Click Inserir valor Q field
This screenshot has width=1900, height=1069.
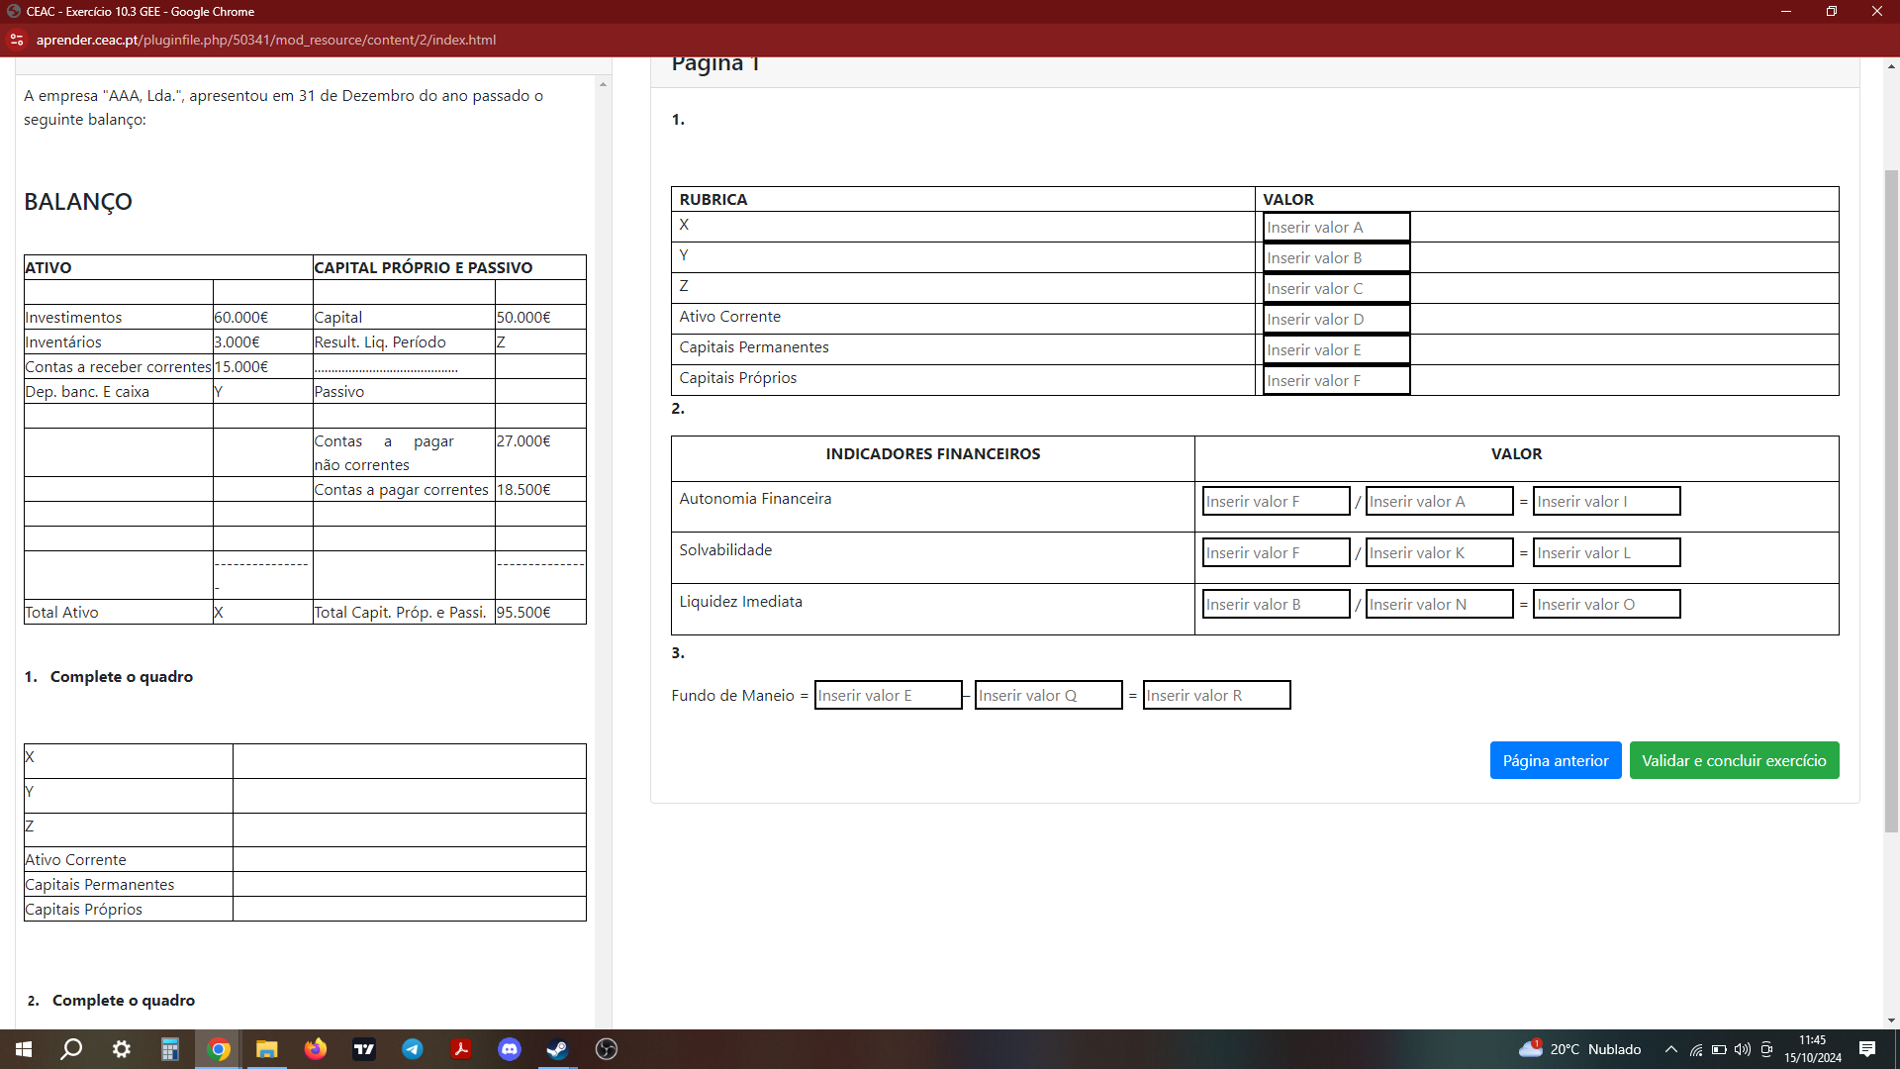click(x=1048, y=695)
